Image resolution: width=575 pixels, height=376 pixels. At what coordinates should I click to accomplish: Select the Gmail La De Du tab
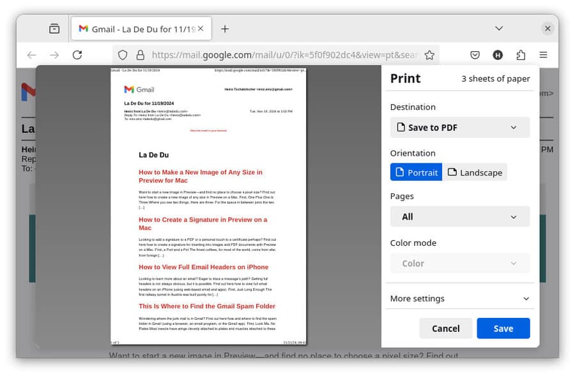[x=137, y=29]
